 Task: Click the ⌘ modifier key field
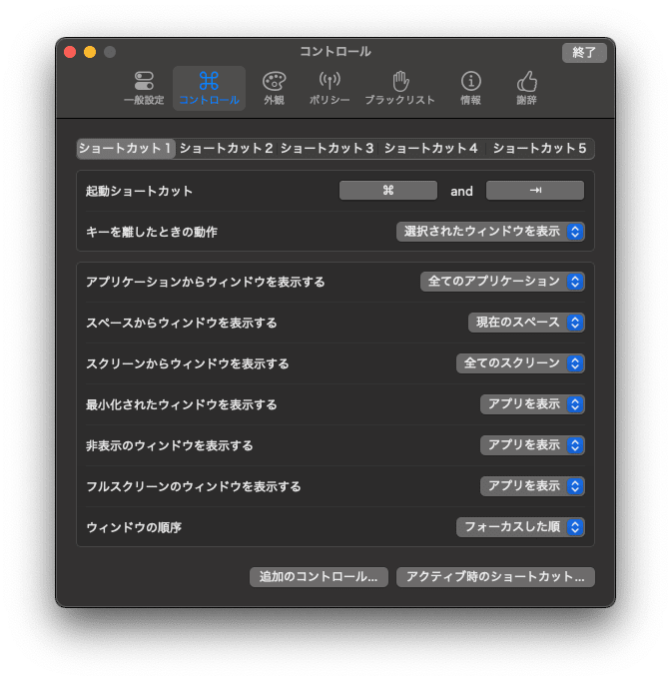pos(388,191)
